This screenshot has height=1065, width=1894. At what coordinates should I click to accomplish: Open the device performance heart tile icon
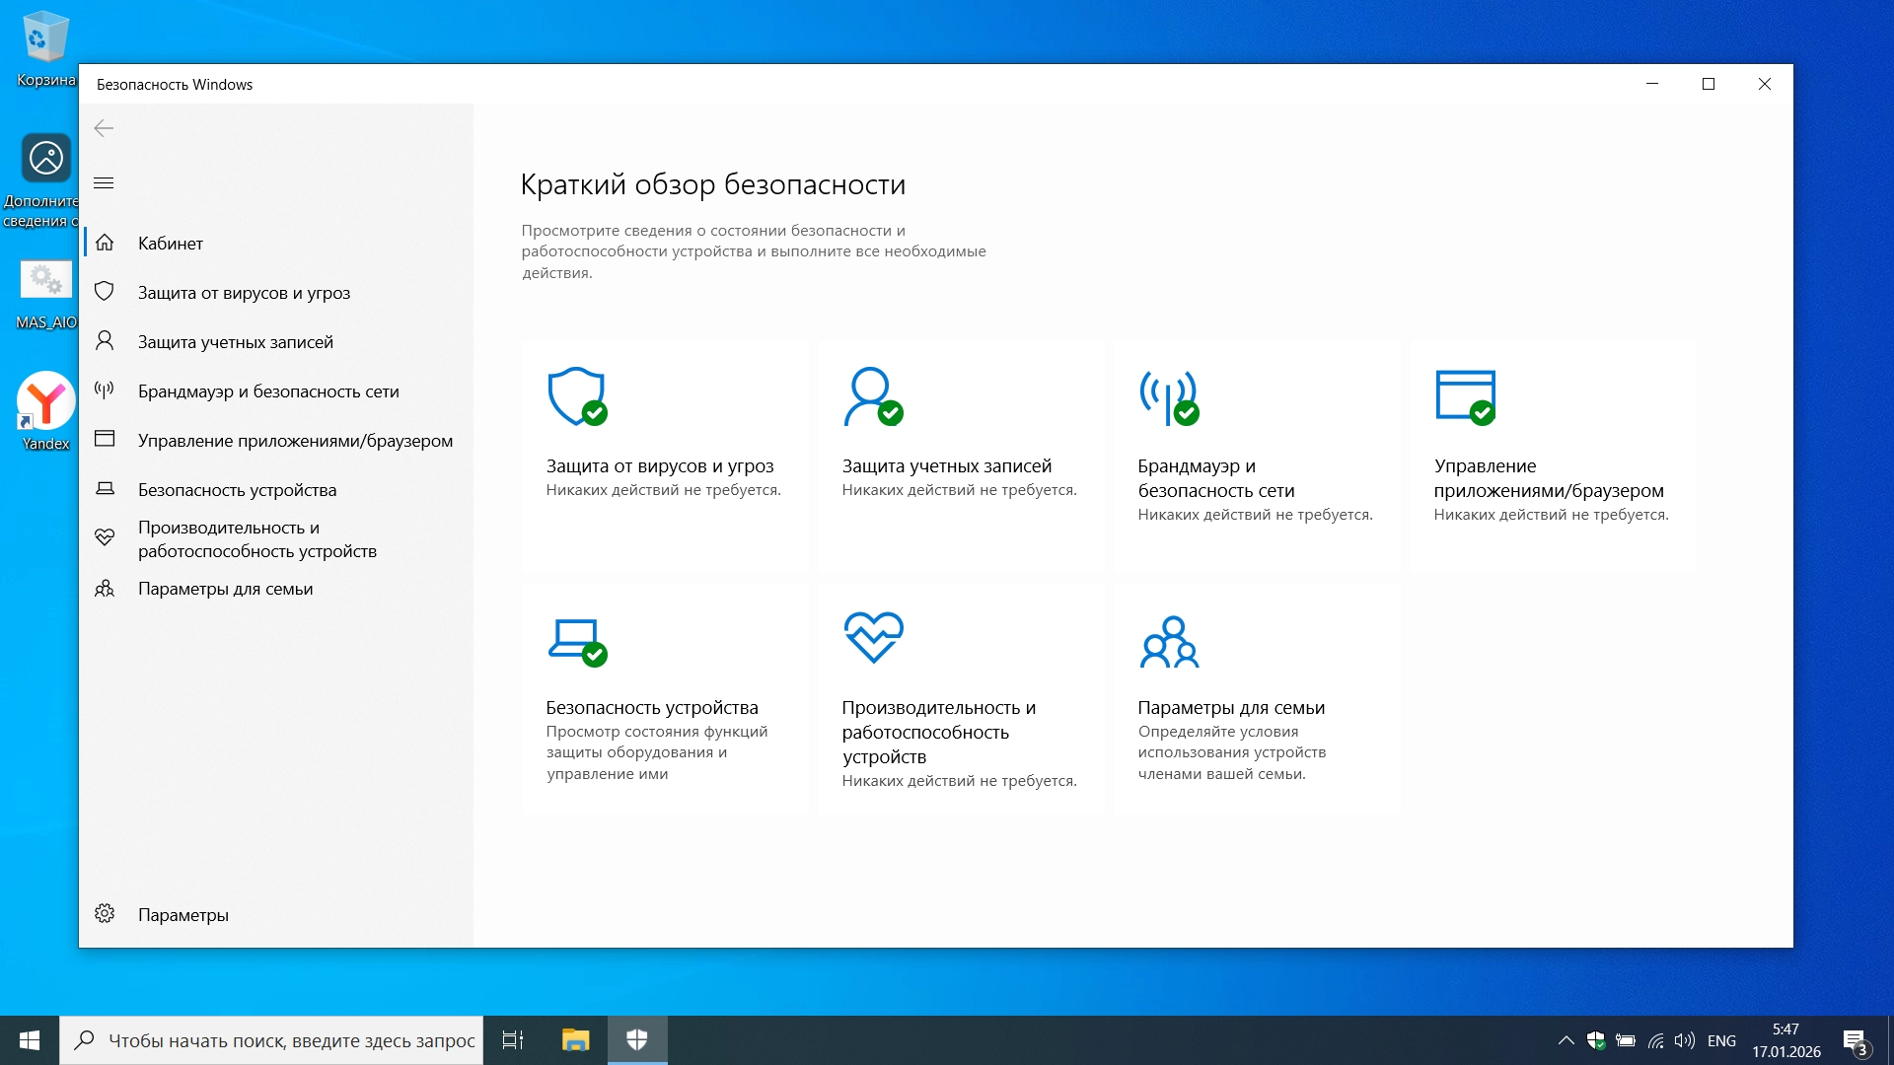873,638
